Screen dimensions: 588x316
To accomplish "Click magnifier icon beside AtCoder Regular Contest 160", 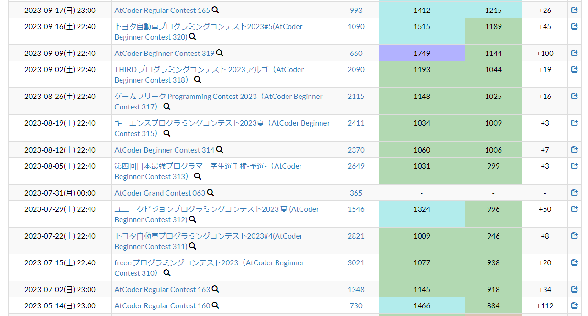I will click(215, 305).
